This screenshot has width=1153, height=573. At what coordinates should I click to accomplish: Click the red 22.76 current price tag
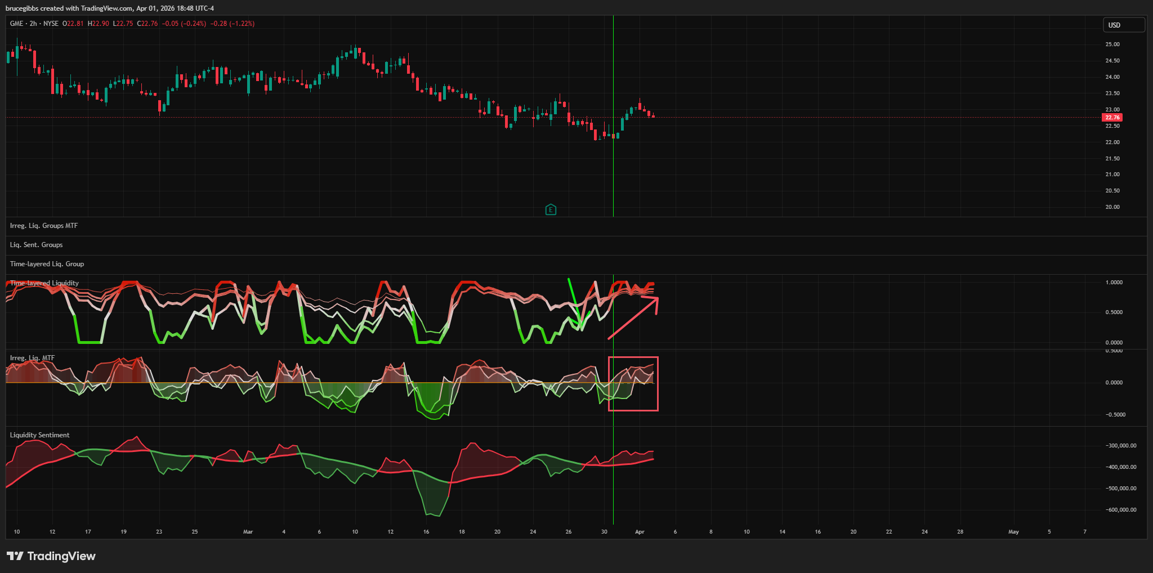1112,118
